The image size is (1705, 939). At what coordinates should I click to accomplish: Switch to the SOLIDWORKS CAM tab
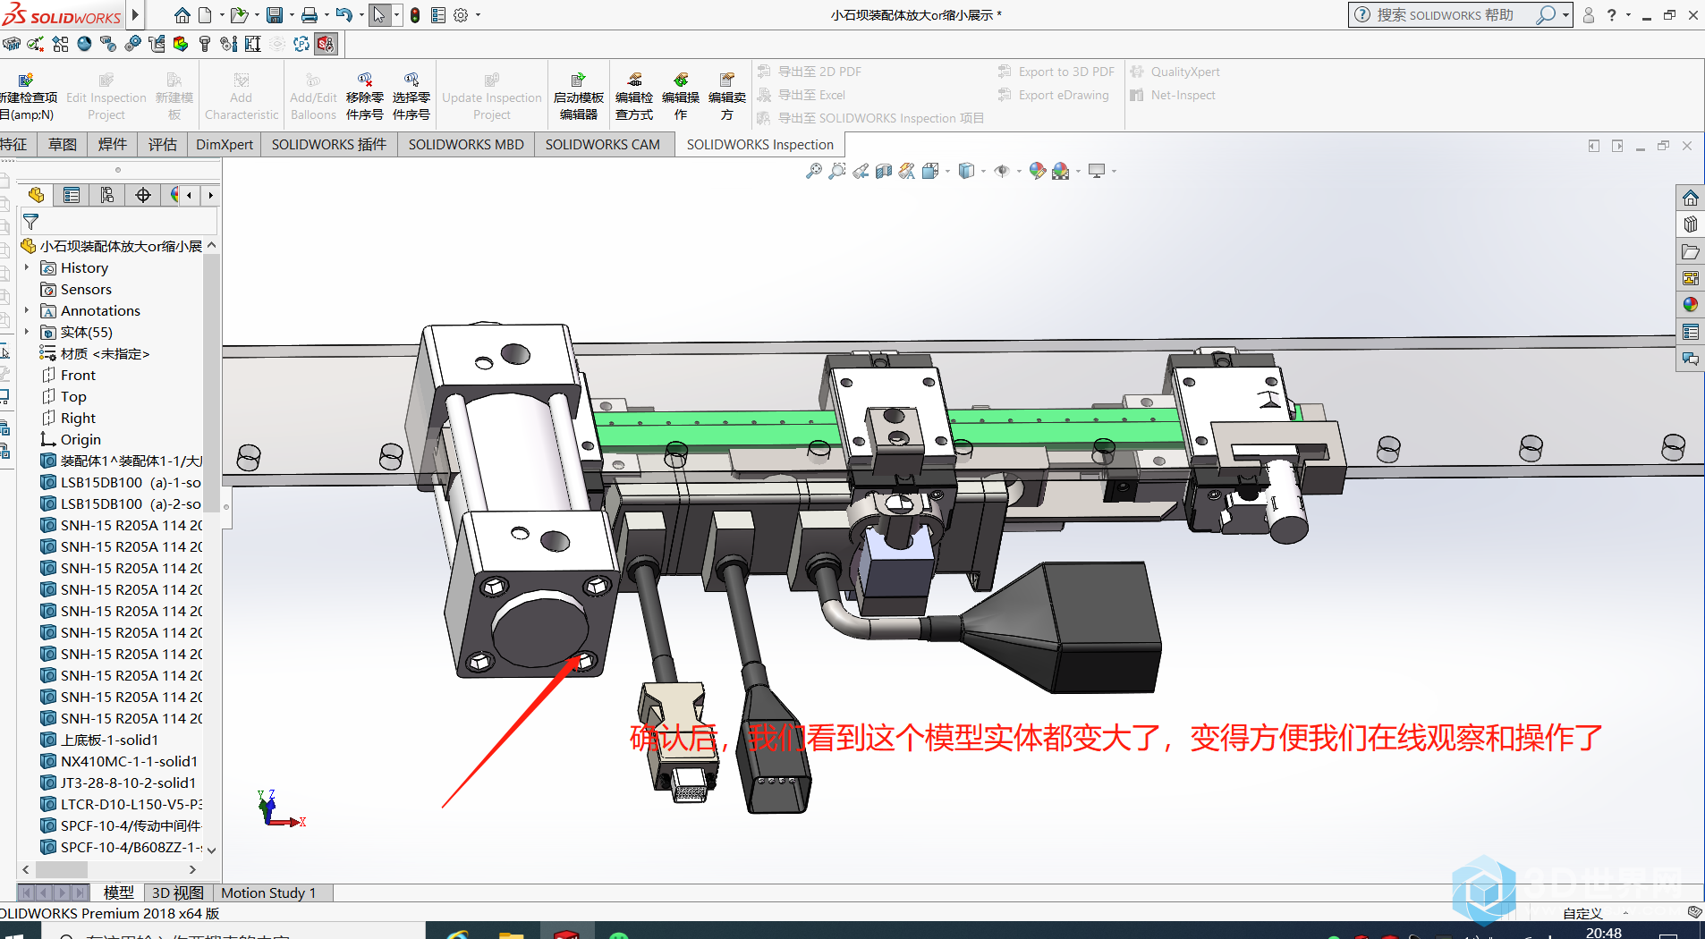603,144
